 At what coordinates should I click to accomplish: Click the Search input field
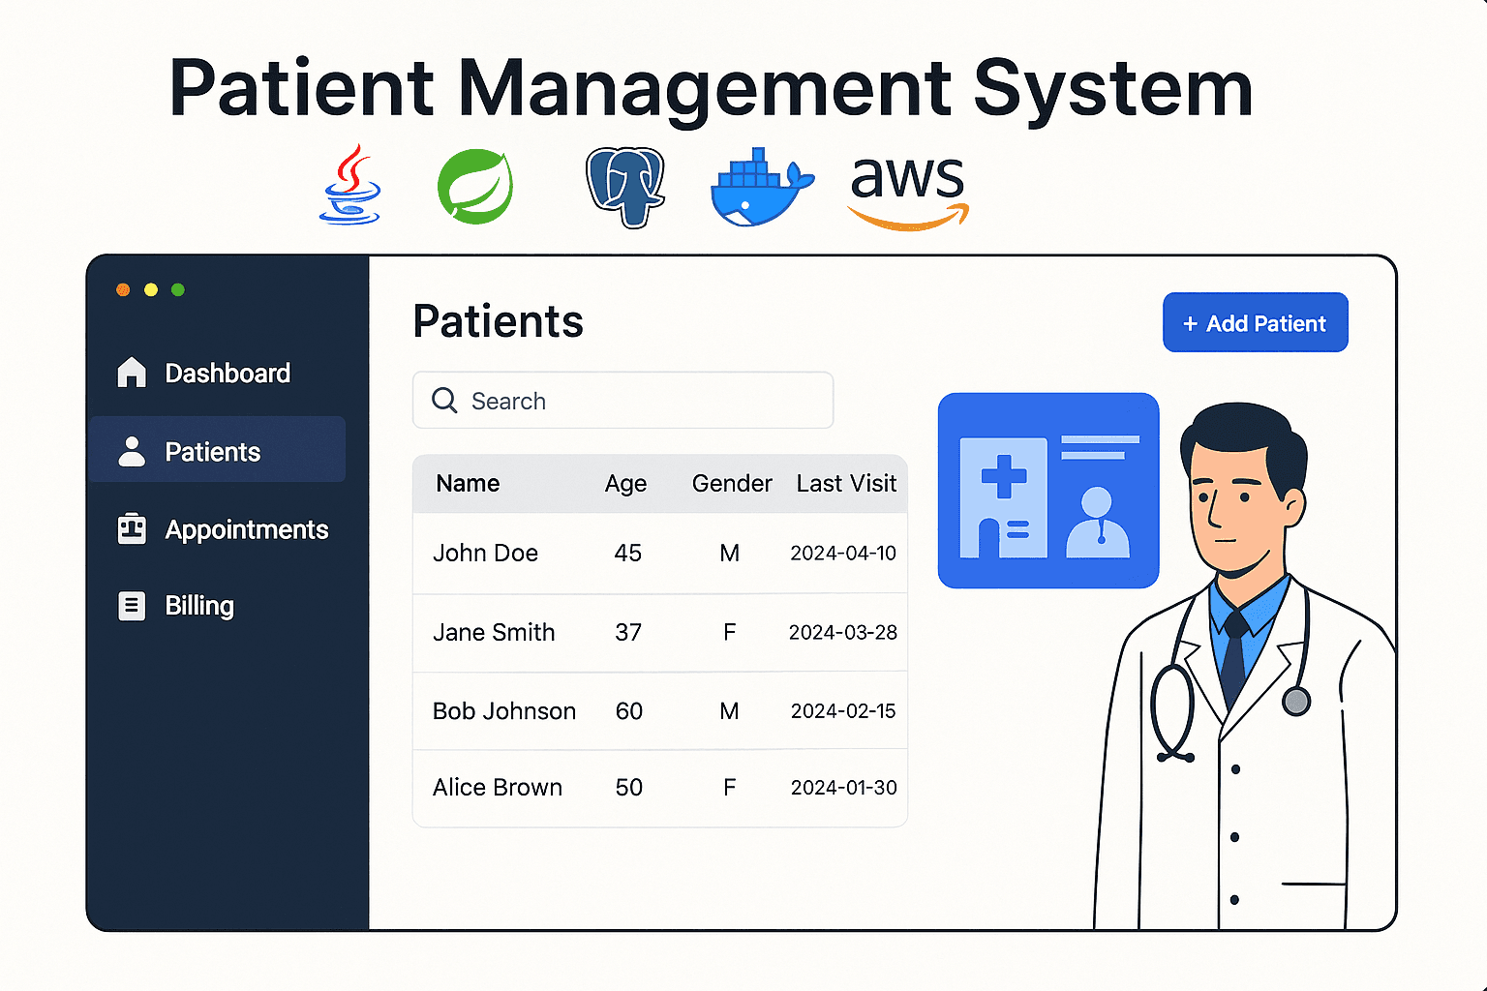(622, 400)
